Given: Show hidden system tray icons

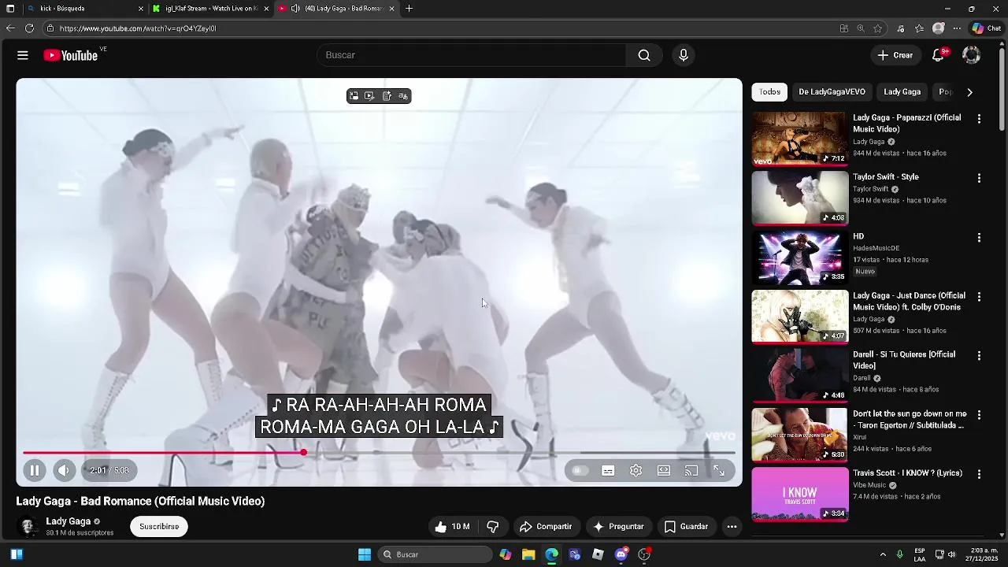Looking at the screenshot, I should (883, 554).
